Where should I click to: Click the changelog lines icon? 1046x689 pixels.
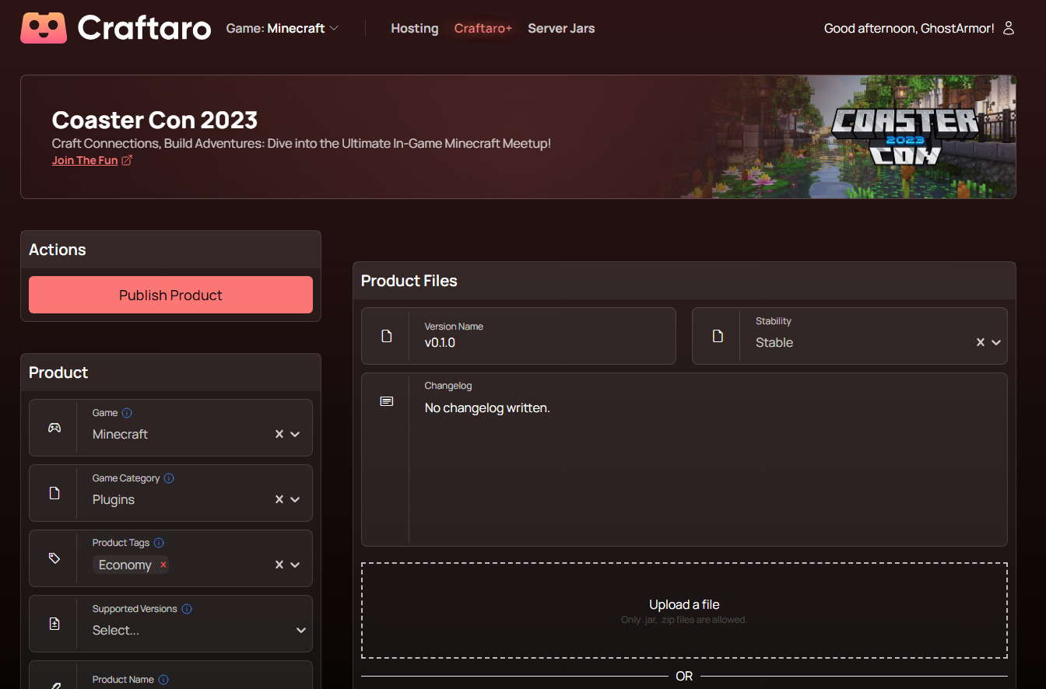coord(386,401)
